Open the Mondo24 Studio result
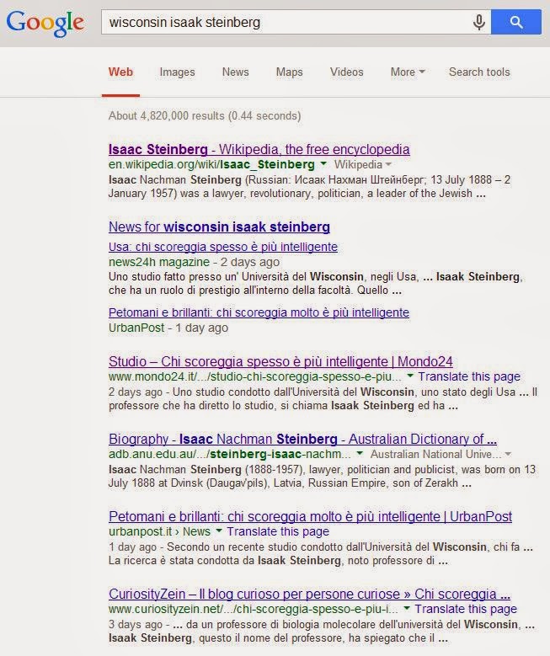Viewport: 550px width, 656px height. 280,361
